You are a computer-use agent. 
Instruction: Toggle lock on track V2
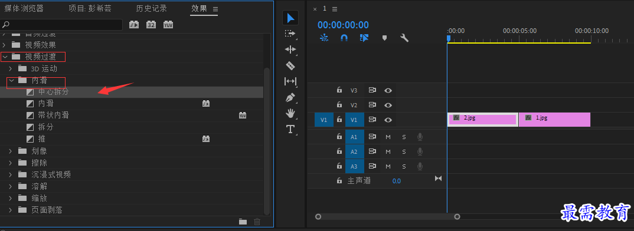[339, 105]
